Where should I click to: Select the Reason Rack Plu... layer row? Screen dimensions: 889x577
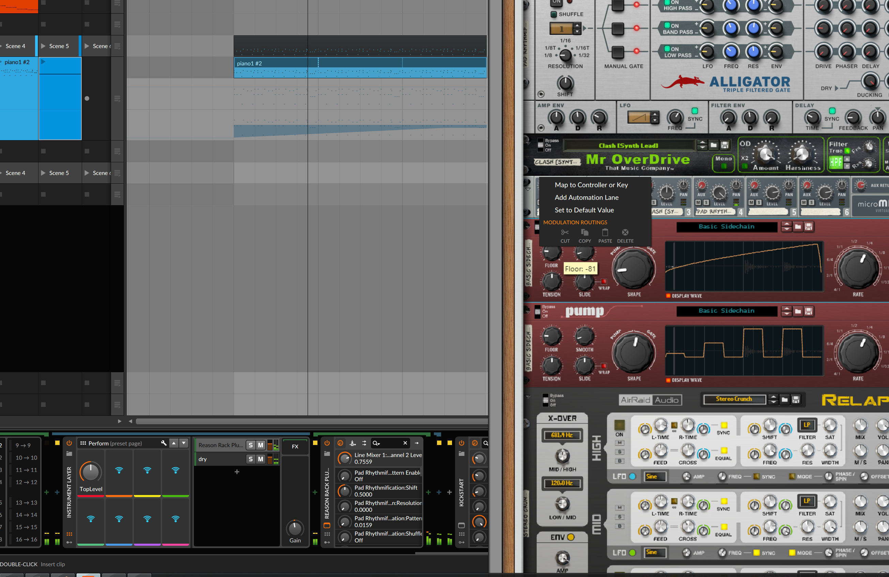click(x=237, y=445)
